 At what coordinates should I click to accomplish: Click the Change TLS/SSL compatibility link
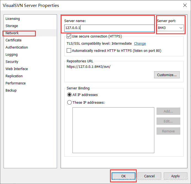[140, 44]
